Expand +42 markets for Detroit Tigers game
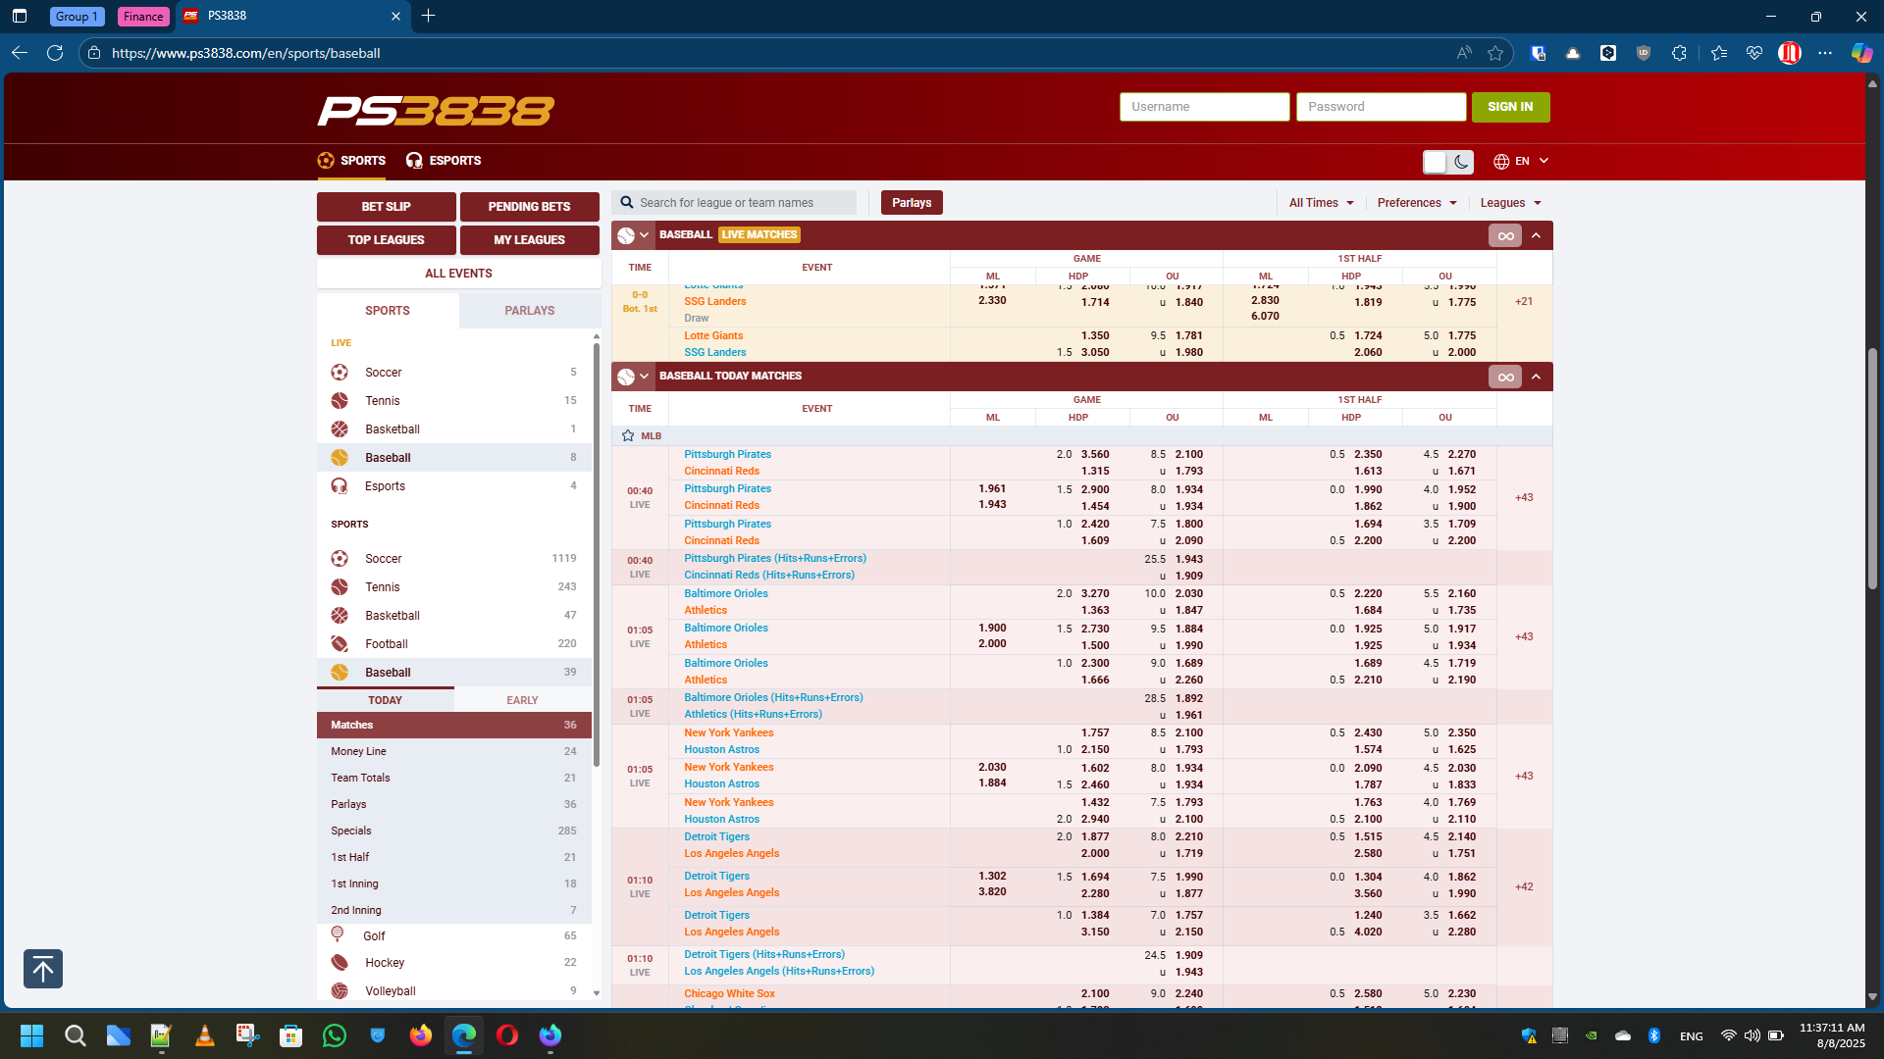This screenshot has width=1884, height=1059. pos(1524,886)
